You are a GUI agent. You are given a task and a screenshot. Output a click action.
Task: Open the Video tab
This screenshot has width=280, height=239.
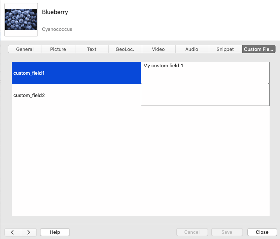(x=158, y=49)
